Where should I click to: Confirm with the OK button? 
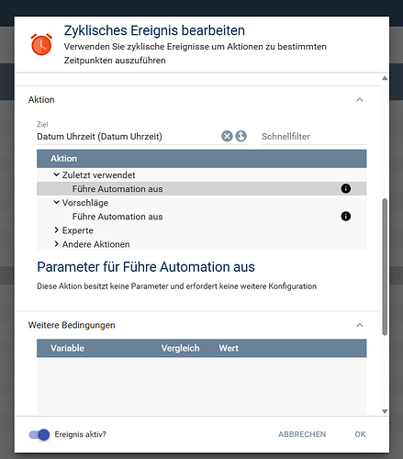click(x=360, y=434)
